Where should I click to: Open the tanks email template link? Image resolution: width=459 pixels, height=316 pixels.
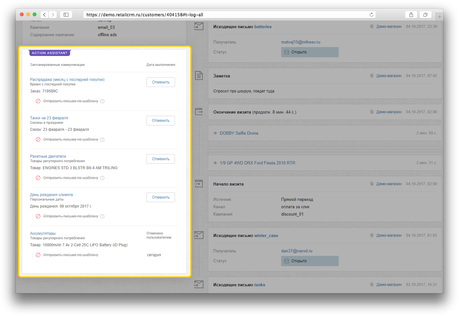pyautogui.click(x=260, y=285)
